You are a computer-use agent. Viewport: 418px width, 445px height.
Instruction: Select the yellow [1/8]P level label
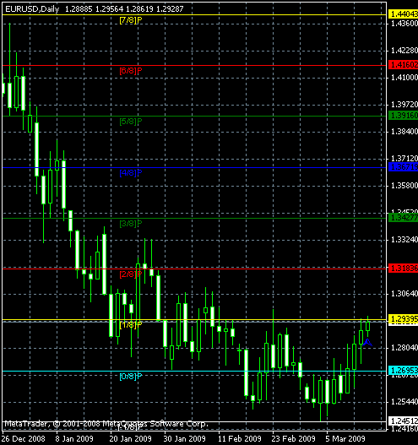pos(131,324)
